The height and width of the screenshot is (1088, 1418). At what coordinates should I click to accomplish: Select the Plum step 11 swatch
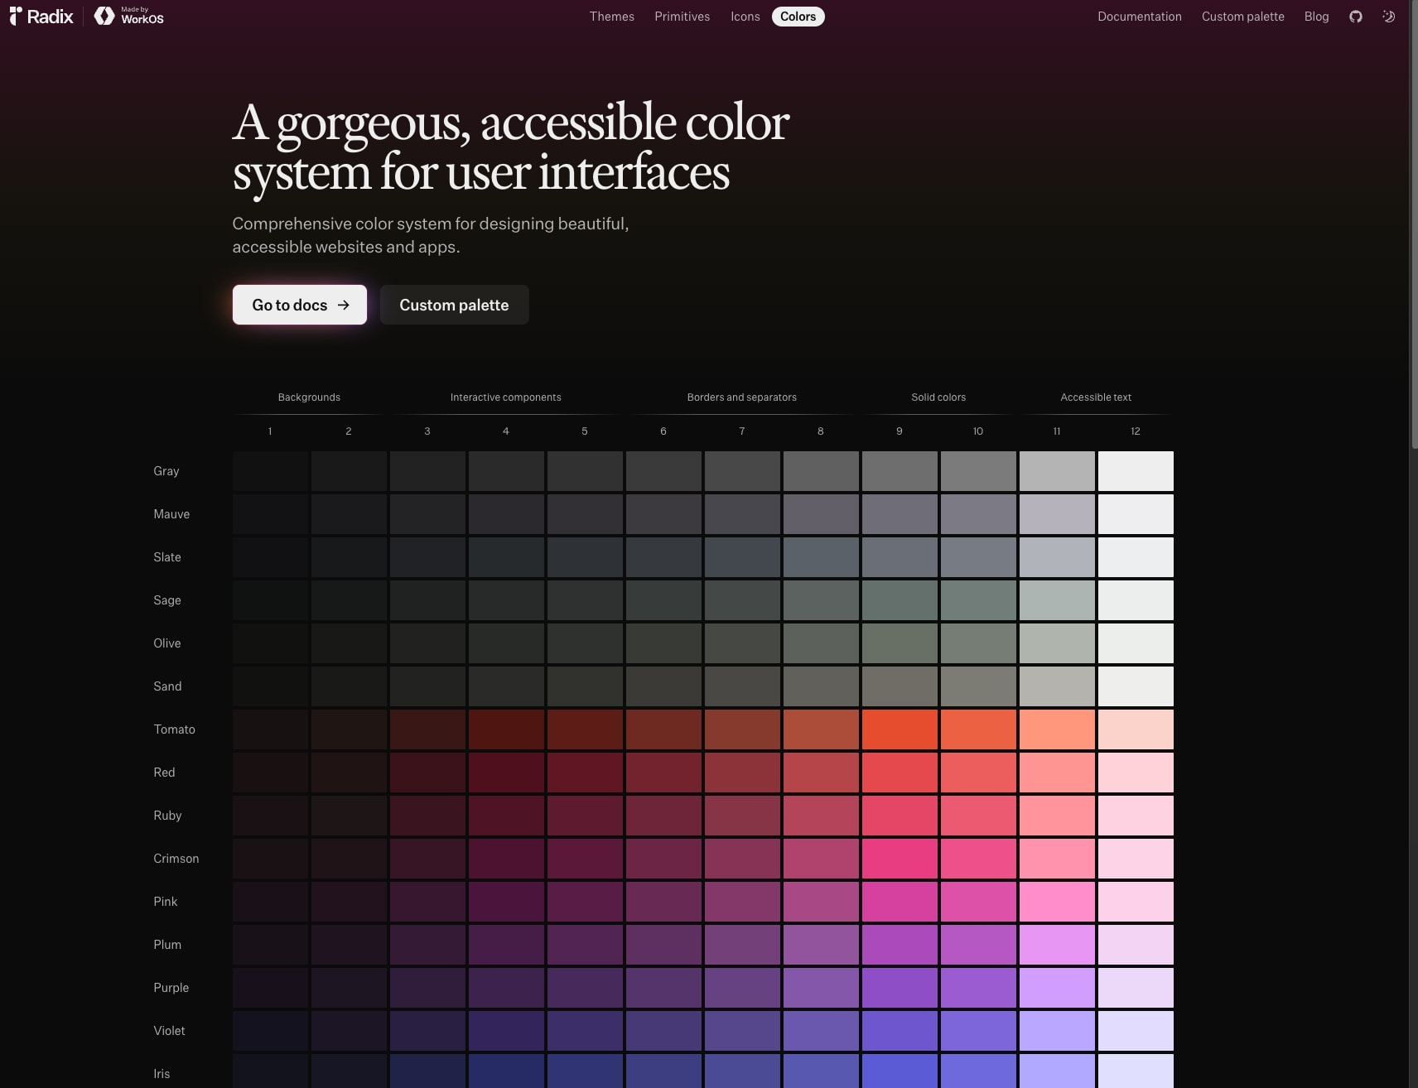click(x=1057, y=945)
